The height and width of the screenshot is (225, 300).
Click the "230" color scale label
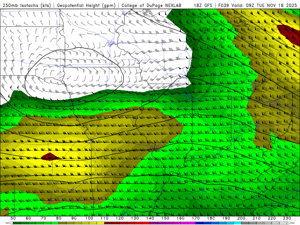tap(287, 218)
